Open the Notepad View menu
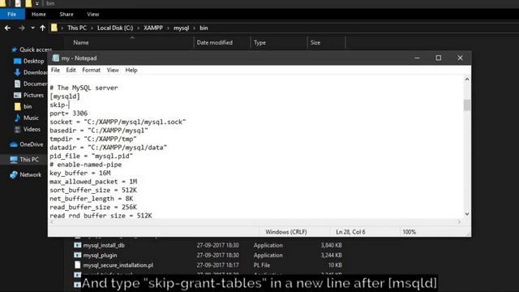The width and height of the screenshot is (519, 292). click(113, 71)
